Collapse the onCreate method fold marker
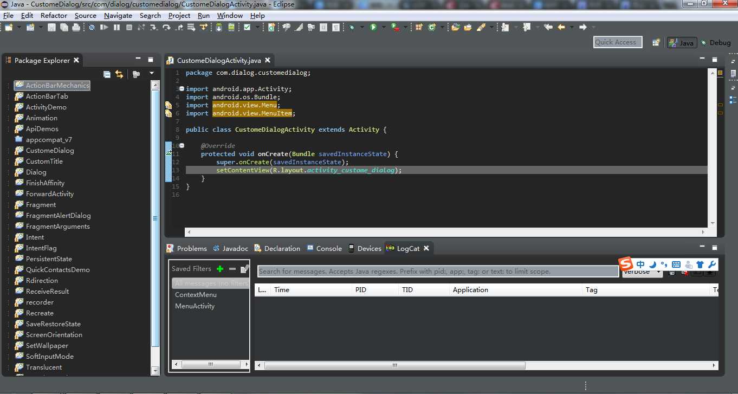Viewport: 738px width, 394px height. (x=182, y=146)
